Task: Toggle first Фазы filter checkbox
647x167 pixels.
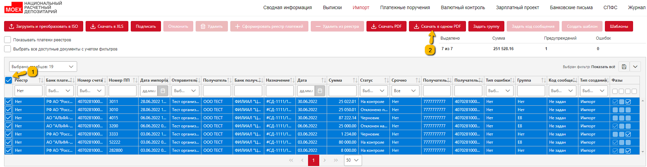Action: click(x=615, y=91)
